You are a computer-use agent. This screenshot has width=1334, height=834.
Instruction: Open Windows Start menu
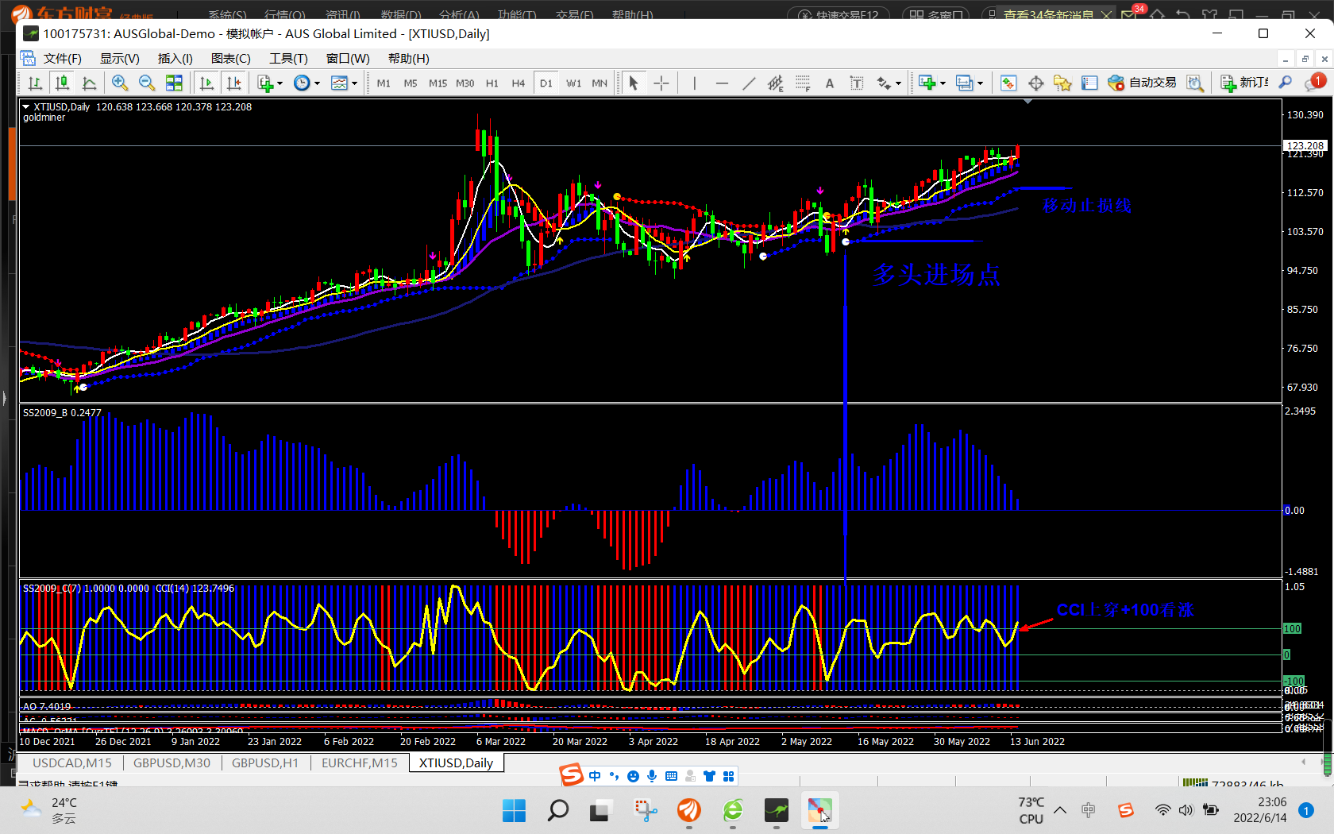tap(515, 811)
